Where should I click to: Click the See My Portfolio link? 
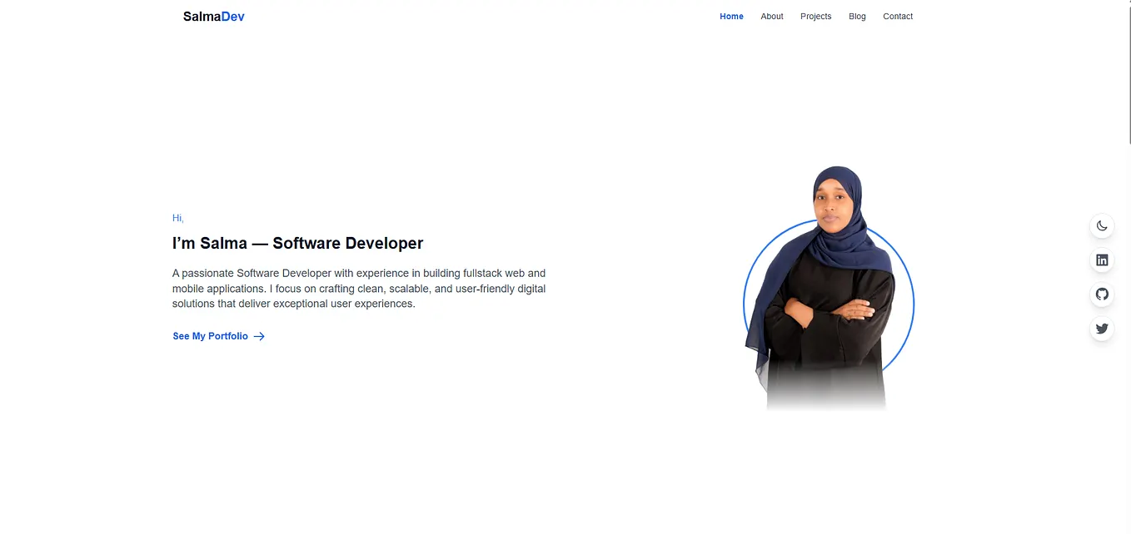pyautogui.click(x=209, y=336)
